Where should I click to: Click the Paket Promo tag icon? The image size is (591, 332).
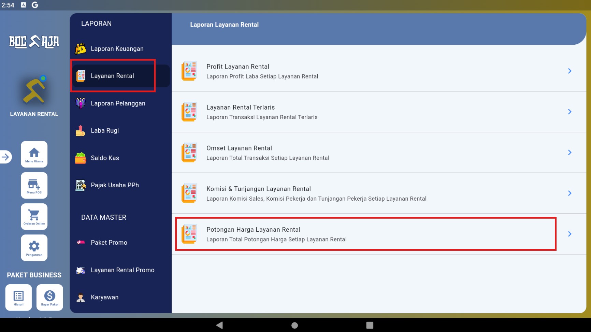tap(81, 242)
